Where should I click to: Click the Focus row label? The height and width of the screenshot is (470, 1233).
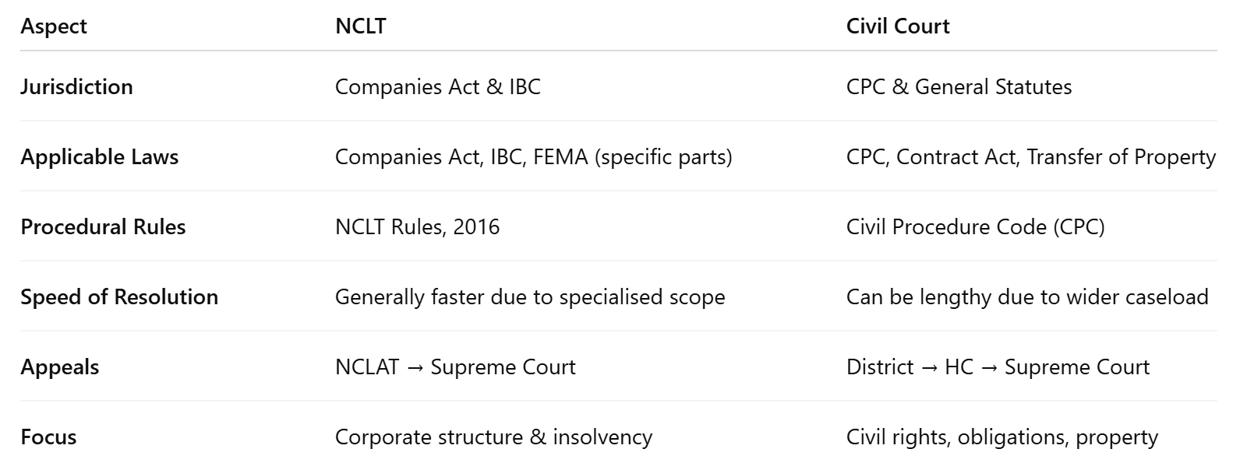[48, 437]
